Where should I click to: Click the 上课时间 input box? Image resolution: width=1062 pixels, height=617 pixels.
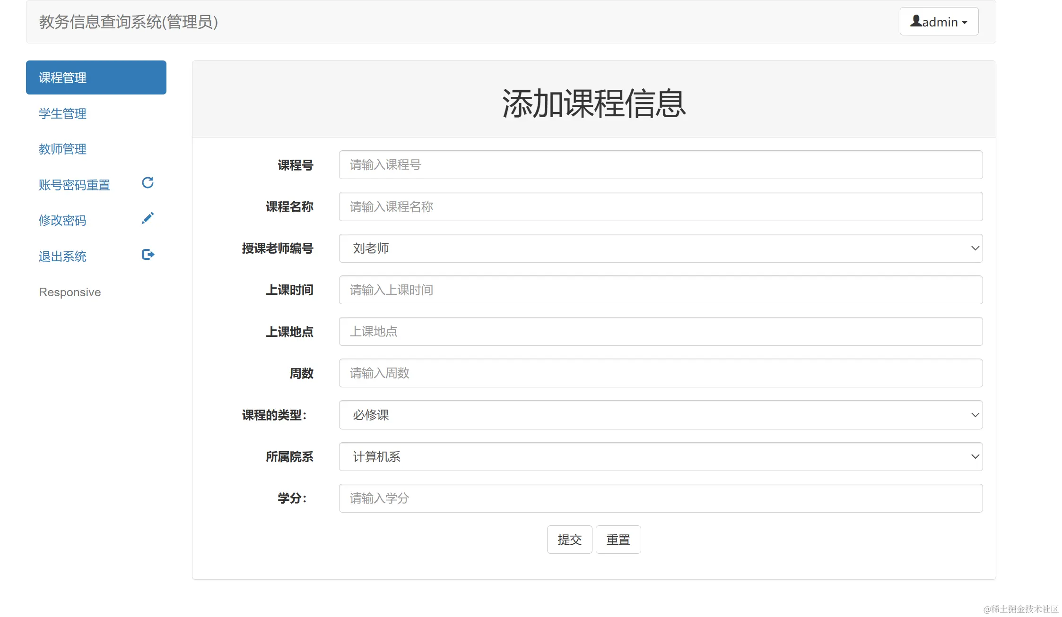660,290
